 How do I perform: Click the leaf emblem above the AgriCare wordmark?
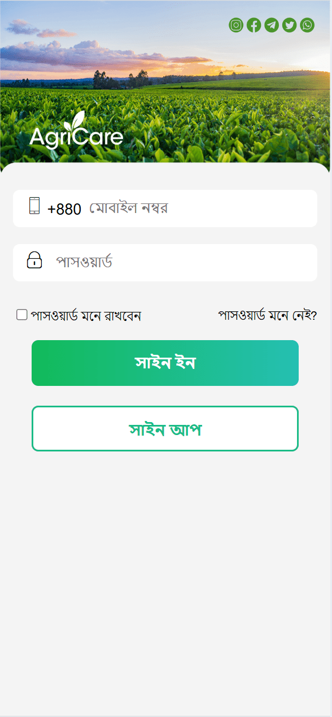point(74,121)
